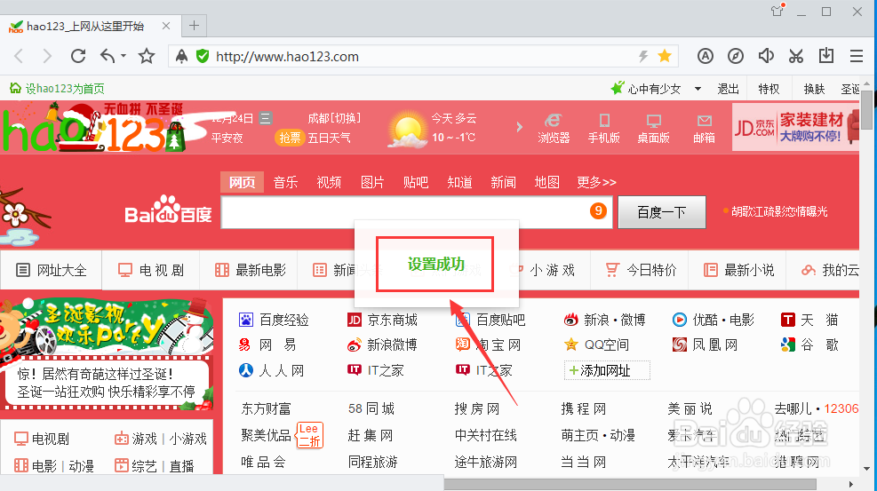Open a new tab with plus button

(194, 26)
